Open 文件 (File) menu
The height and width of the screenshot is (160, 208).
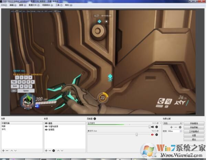4,5
